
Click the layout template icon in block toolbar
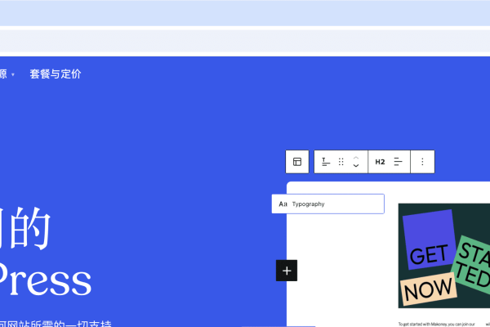coord(297,162)
